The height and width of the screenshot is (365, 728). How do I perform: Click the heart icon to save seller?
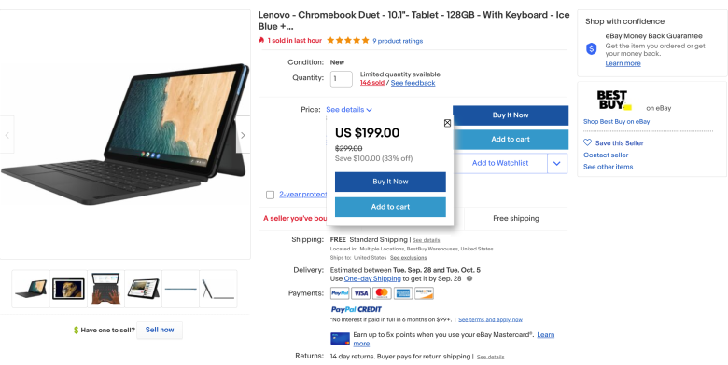587,142
